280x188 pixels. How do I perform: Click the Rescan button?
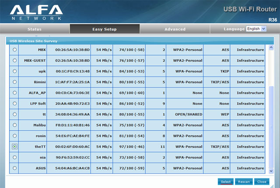tap(244, 181)
